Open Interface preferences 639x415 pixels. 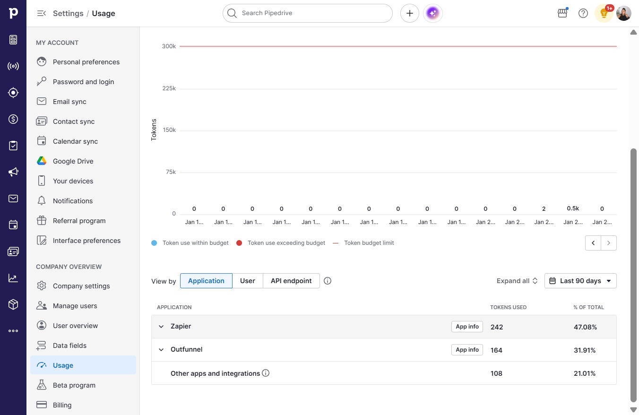coord(83,241)
